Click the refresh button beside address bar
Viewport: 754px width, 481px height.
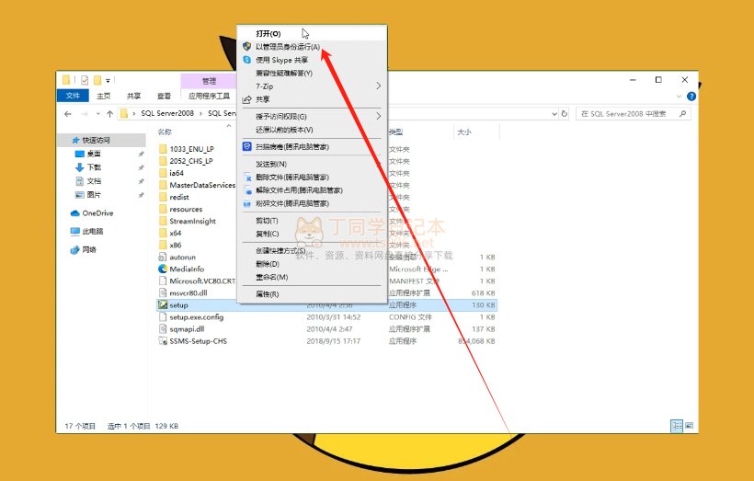pyautogui.click(x=565, y=114)
